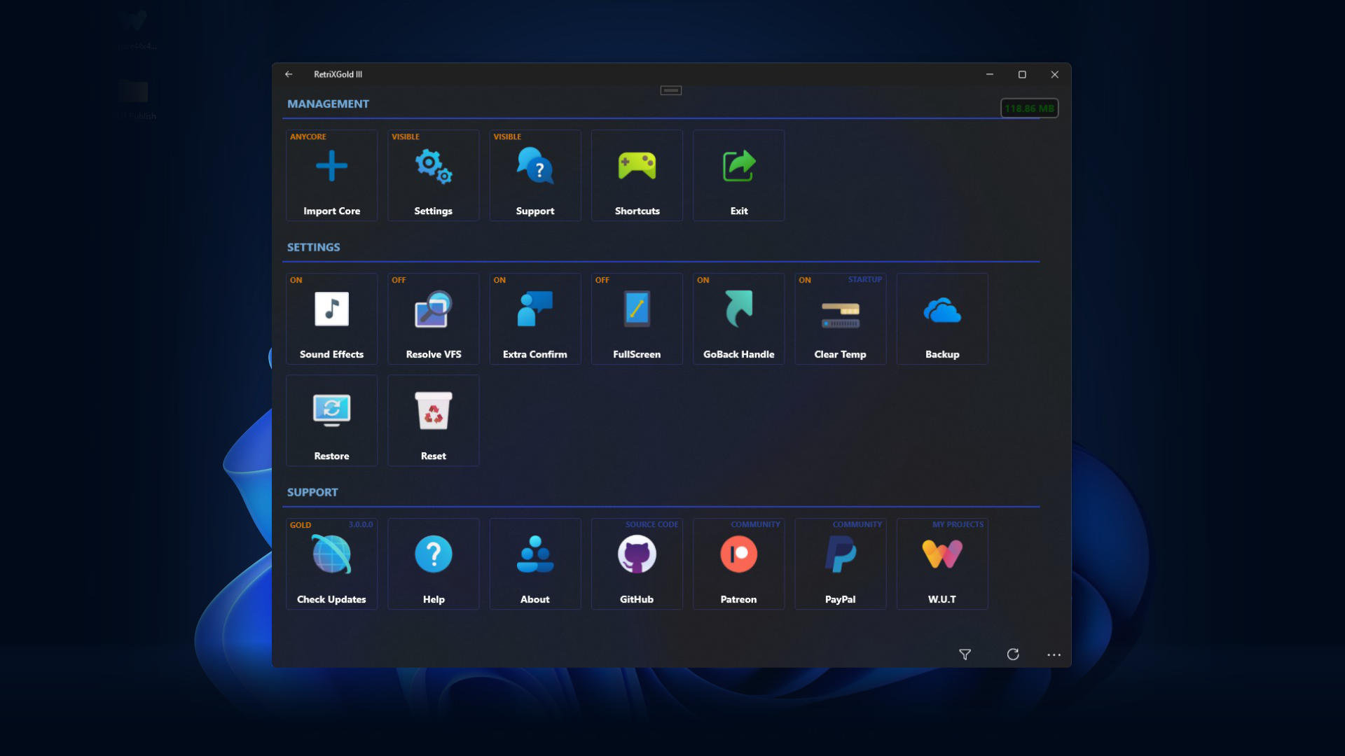Open the three-dots more options menu
Screen dimensions: 1345x756
pos(1054,654)
